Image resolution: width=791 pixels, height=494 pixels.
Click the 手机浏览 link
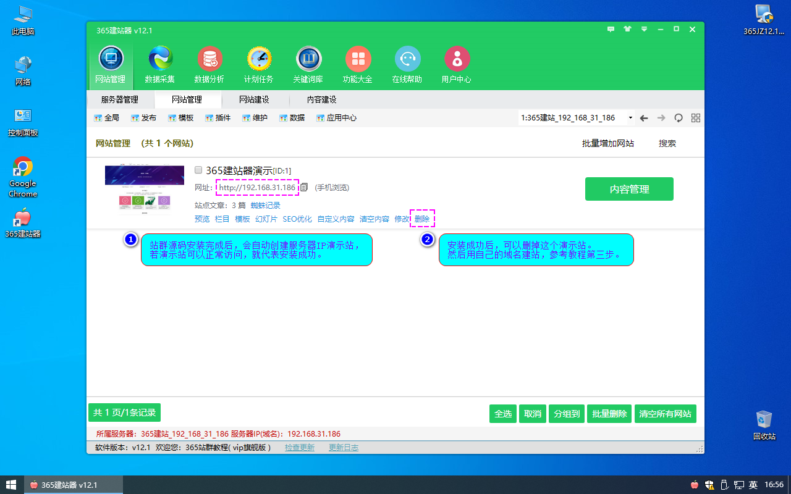332,188
